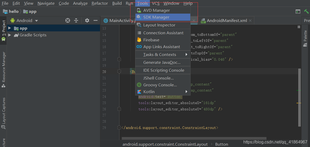Open the Navigate menu
Screen dimensions: 310x147
click(x=46, y=3)
